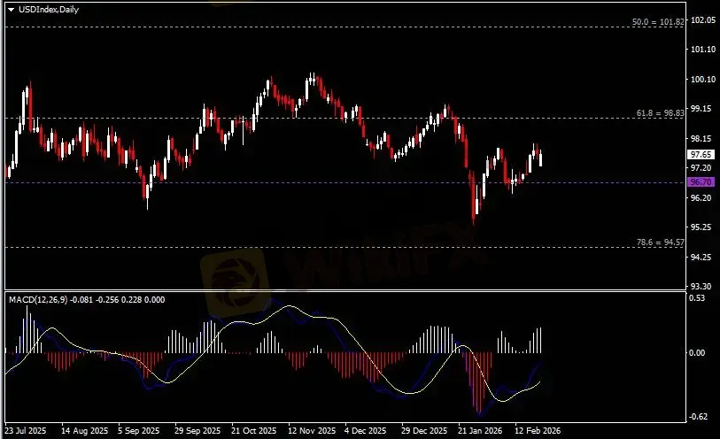The image size is (720, 439).
Task: Click the most recent candle on the chart
Action: 541,158
